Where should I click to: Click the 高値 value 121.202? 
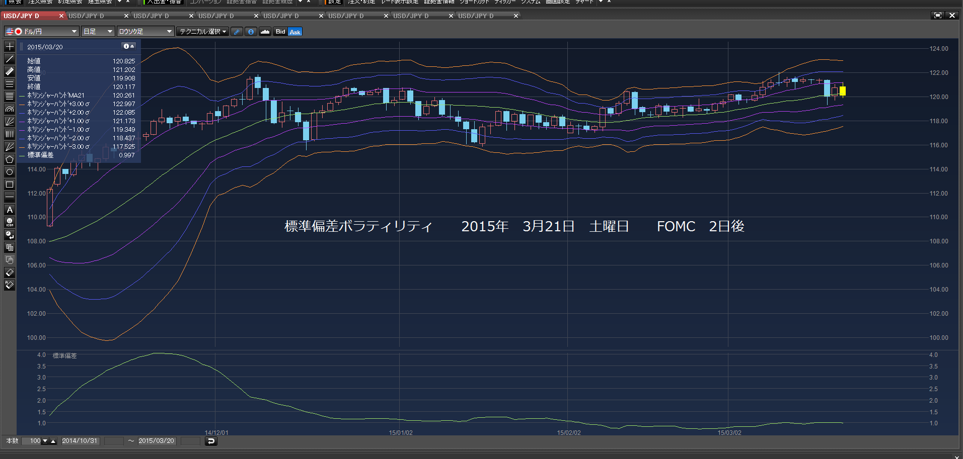[124, 70]
